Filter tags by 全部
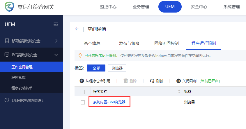Screen dimensions: 246x129 pyautogui.click(x=96, y=68)
